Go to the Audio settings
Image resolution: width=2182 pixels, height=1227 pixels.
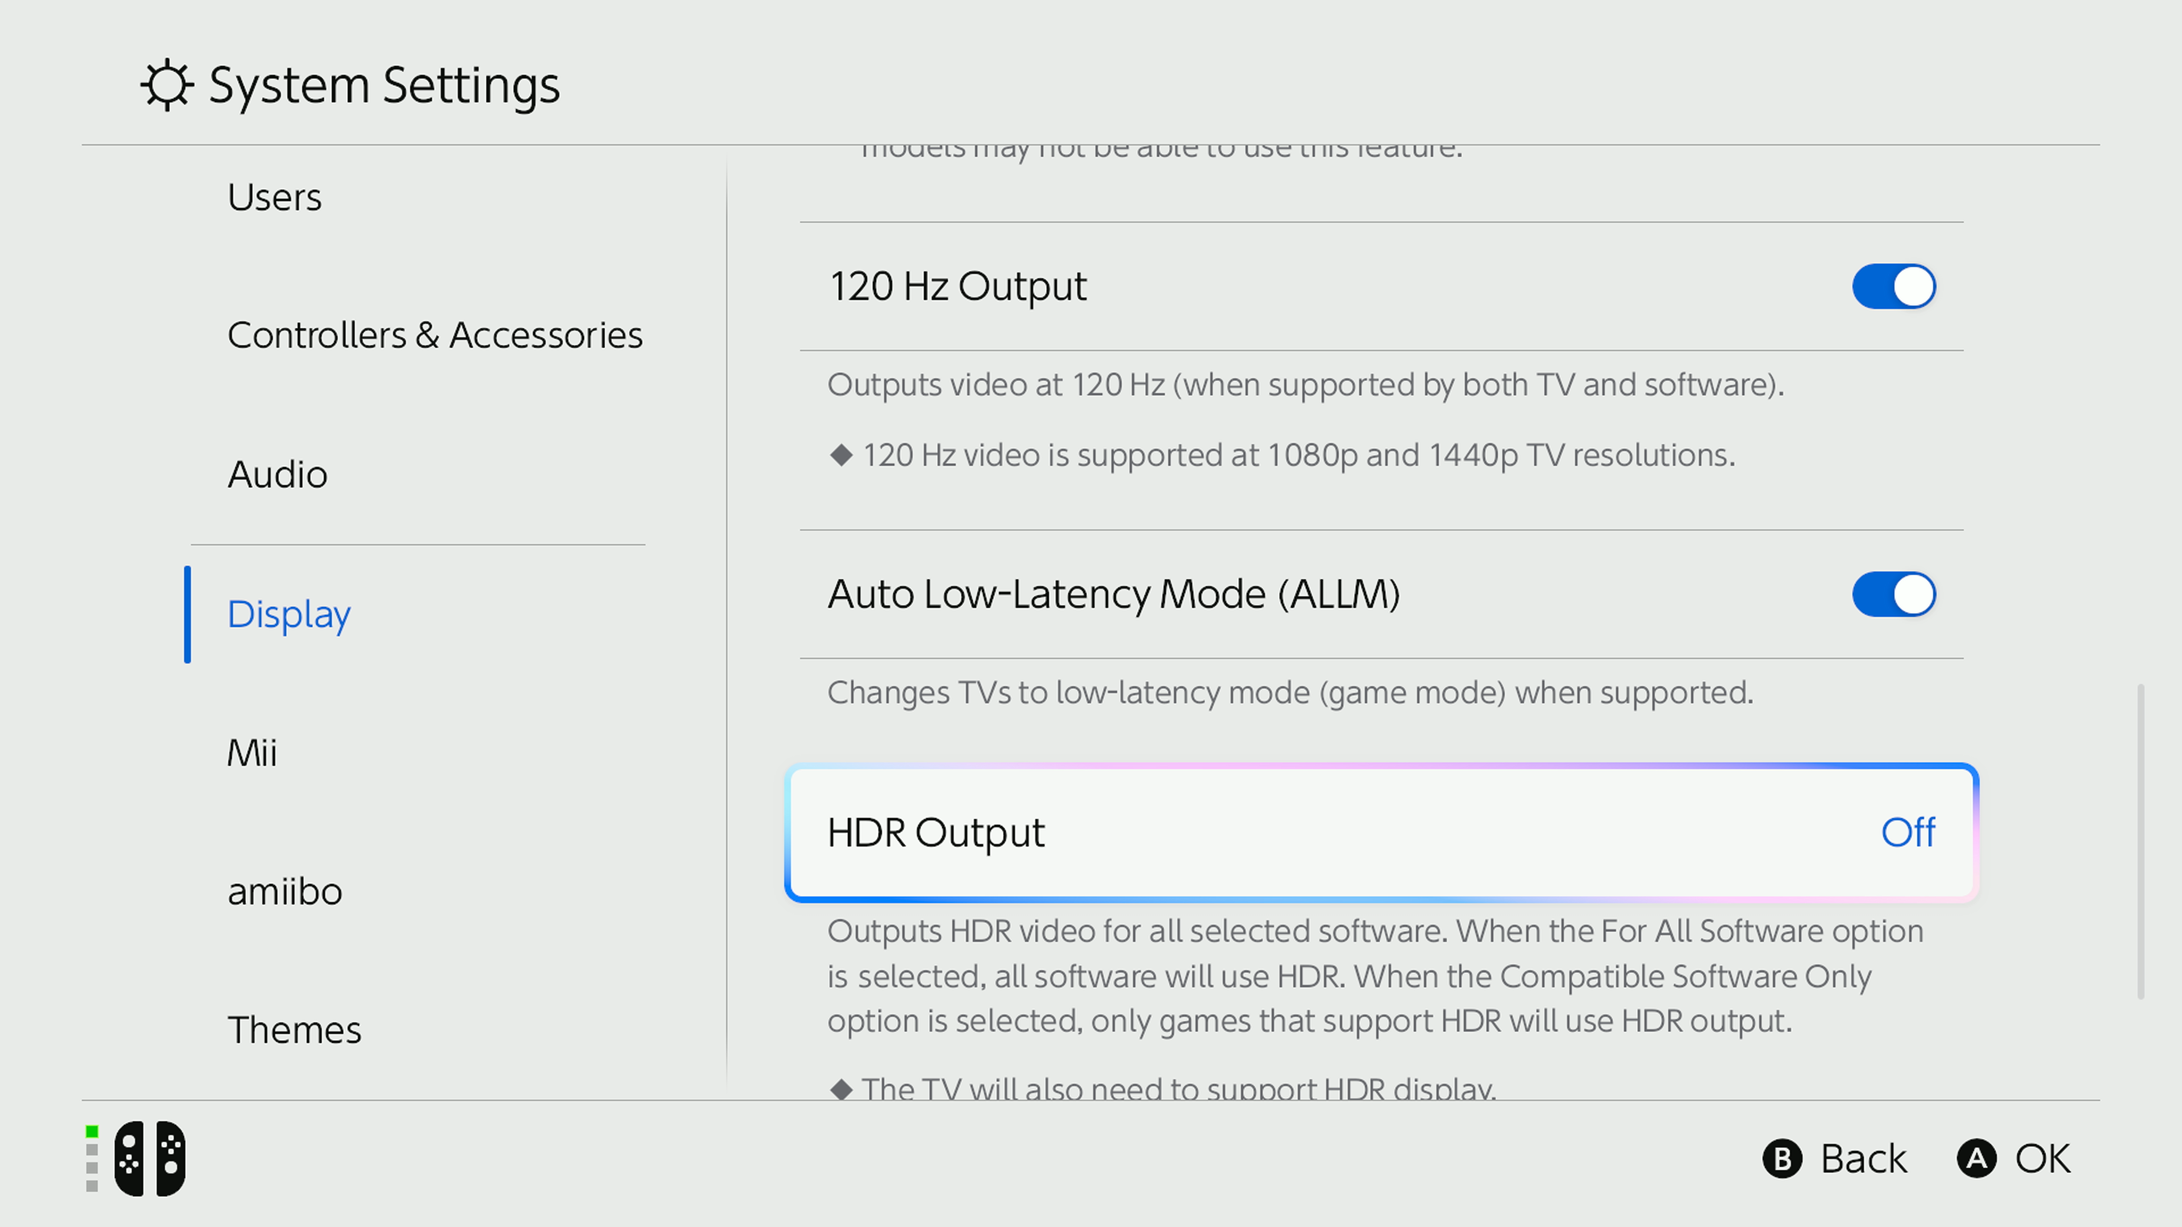coord(277,474)
